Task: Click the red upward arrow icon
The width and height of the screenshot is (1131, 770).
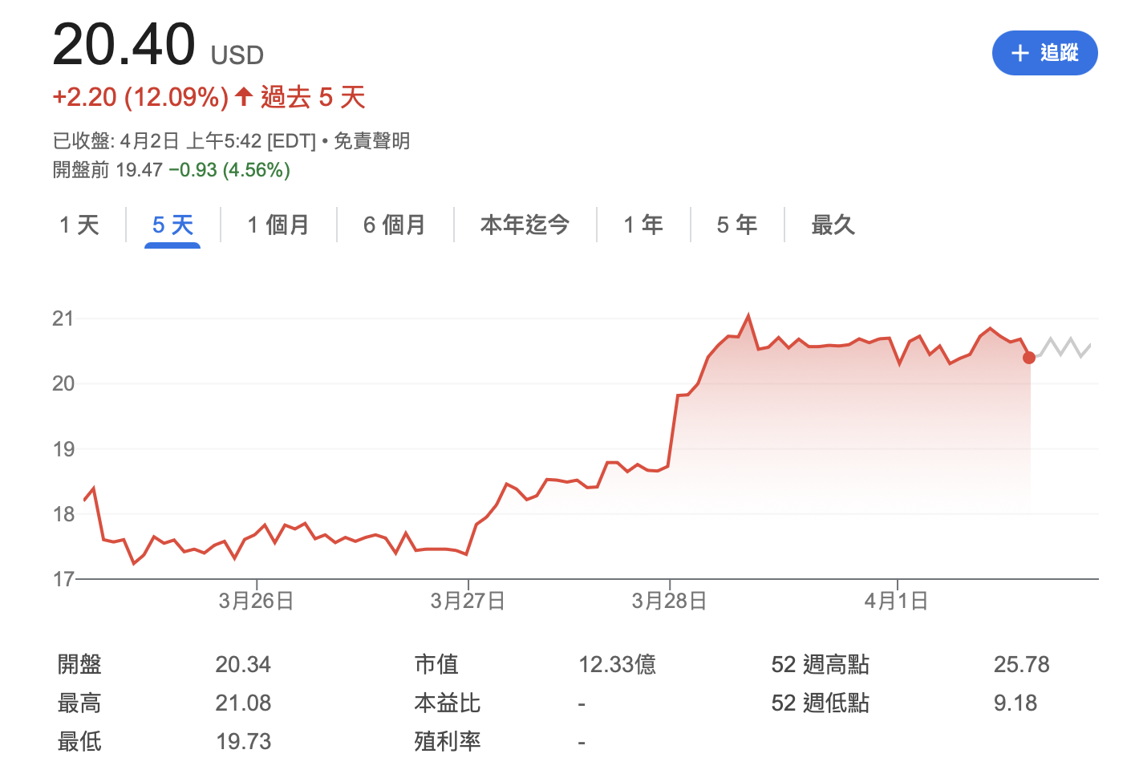Action: [244, 97]
